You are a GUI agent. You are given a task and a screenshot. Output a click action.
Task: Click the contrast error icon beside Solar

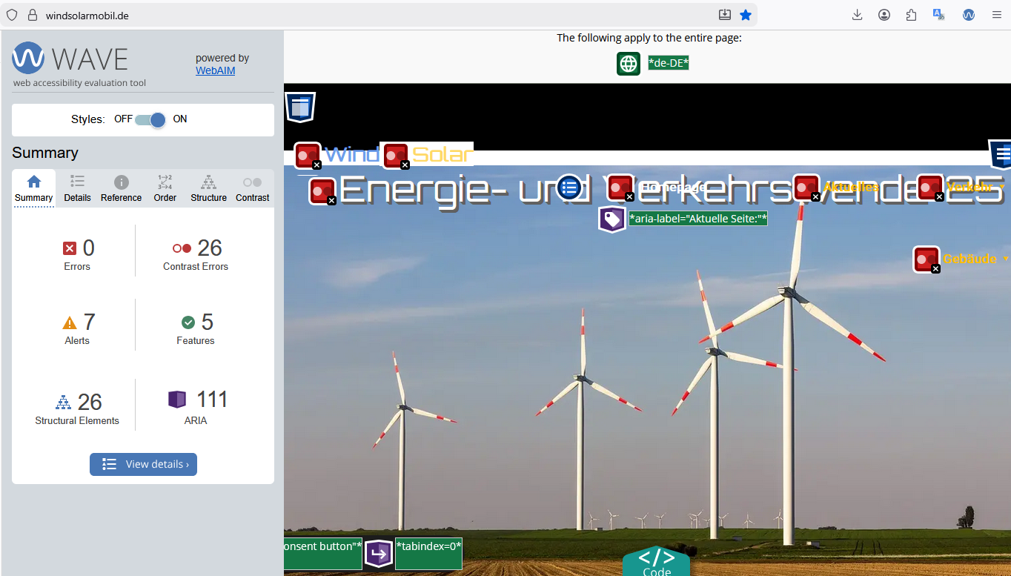tap(396, 156)
